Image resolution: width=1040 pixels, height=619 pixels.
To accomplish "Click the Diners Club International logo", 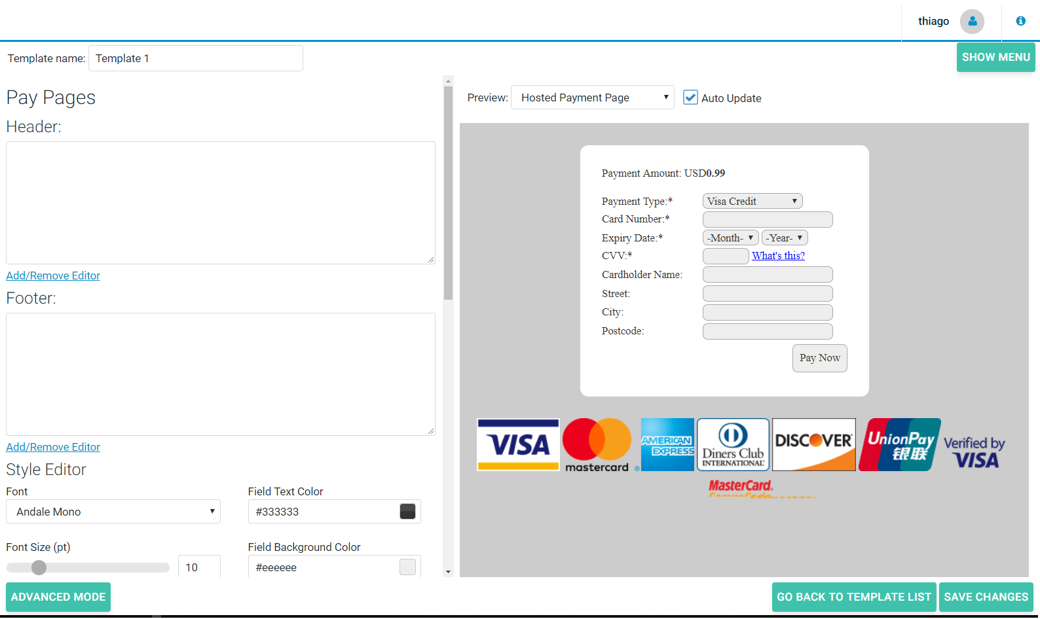I will click(x=733, y=445).
